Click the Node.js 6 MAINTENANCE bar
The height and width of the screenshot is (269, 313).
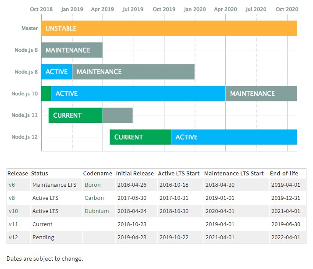tap(72, 50)
